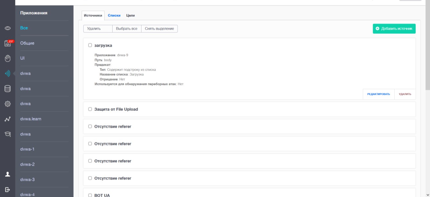430x197 pixels.
Task: Open the database stack sidebar icon
Action: 8,89
